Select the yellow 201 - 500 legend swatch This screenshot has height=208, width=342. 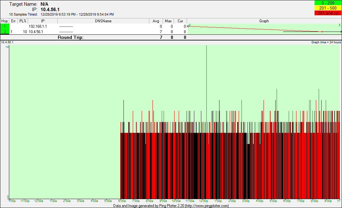click(328, 8)
